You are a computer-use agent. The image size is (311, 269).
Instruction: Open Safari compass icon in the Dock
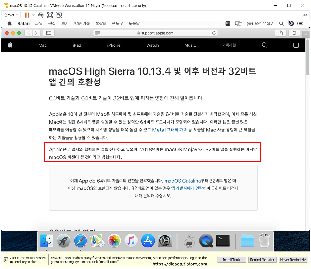click(x=80, y=241)
